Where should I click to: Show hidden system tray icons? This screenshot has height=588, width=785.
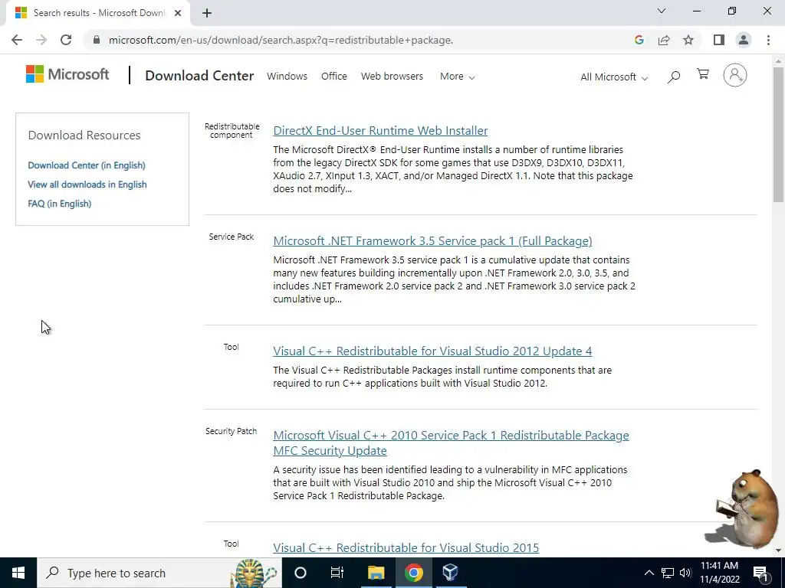click(649, 573)
